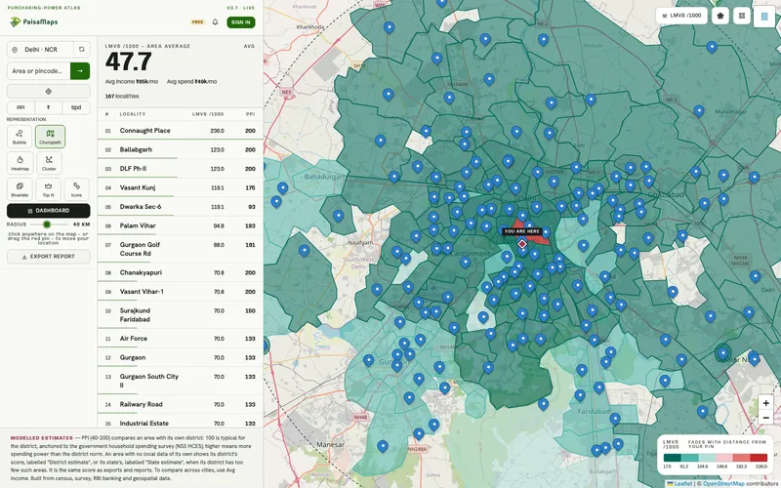Switch metric to the rupee tab

click(x=48, y=107)
